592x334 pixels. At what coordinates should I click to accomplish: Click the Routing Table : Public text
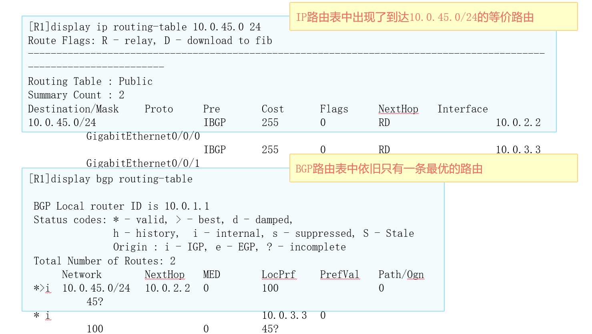[90, 82]
